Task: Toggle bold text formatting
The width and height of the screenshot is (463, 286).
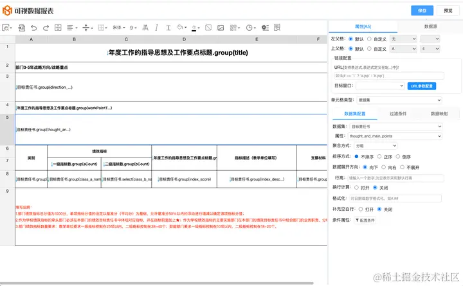Action: (x=145, y=28)
